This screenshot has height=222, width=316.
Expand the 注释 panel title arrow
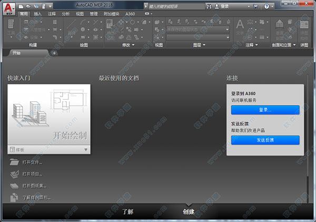click(x=256, y=45)
